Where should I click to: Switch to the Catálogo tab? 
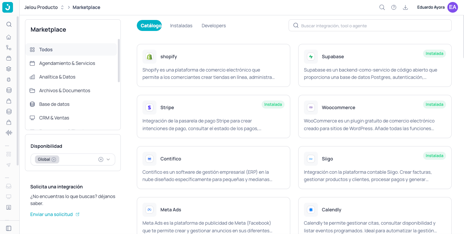(x=149, y=26)
